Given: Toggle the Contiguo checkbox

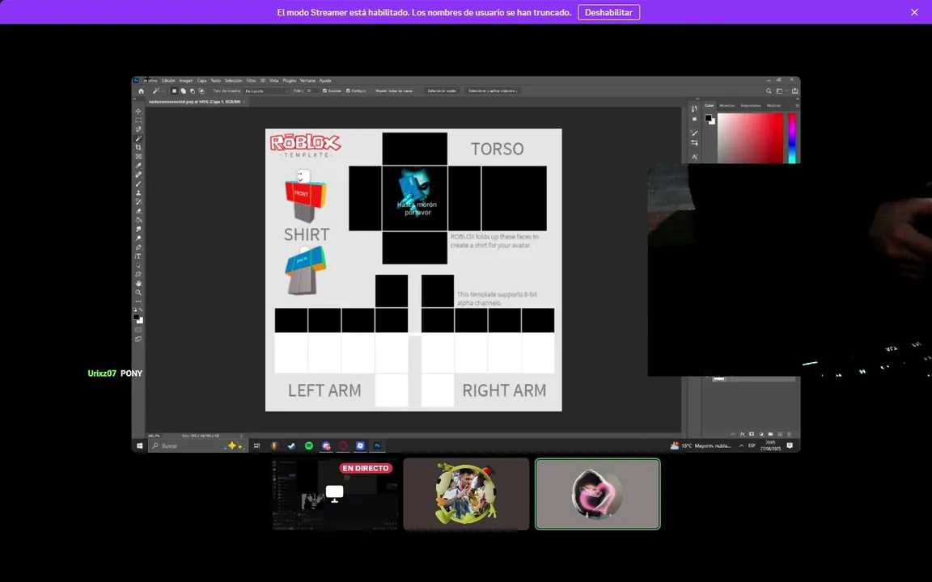Looking at the screenshot, I should tap(348, 91).
